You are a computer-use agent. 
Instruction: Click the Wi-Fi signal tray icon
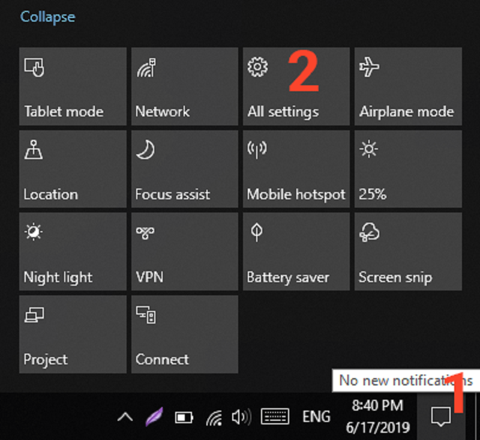click(x=213, y=415)
